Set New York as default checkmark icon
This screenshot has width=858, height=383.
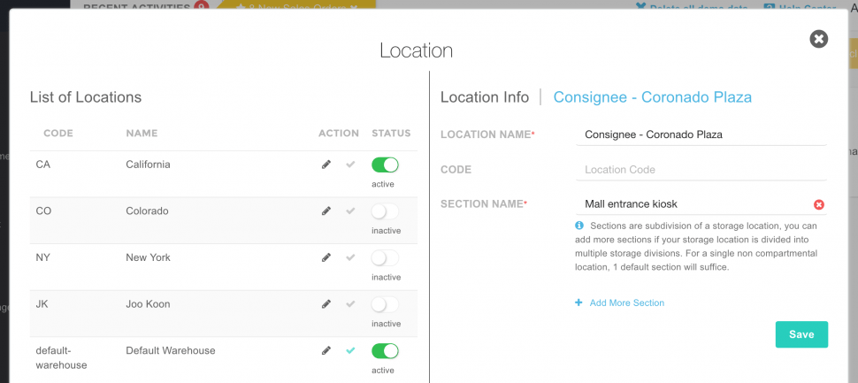[351, 257]
